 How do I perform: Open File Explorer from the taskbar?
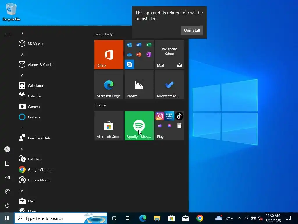[157, 218]
